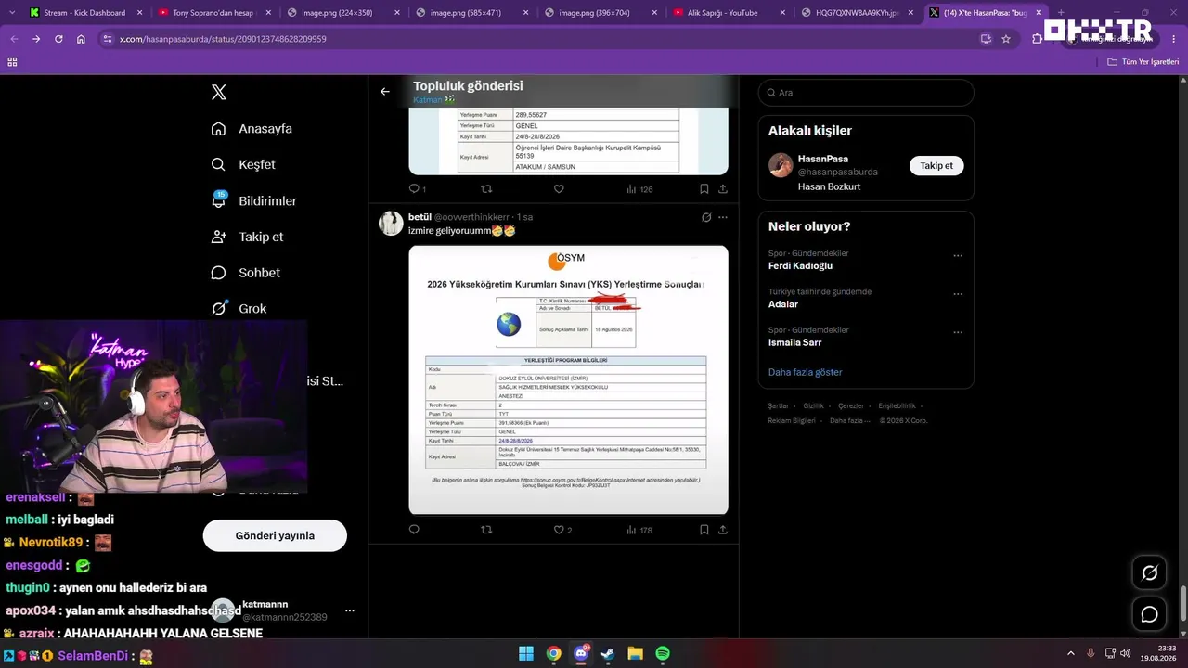Open the Katman community link

[x=433, y=99]
